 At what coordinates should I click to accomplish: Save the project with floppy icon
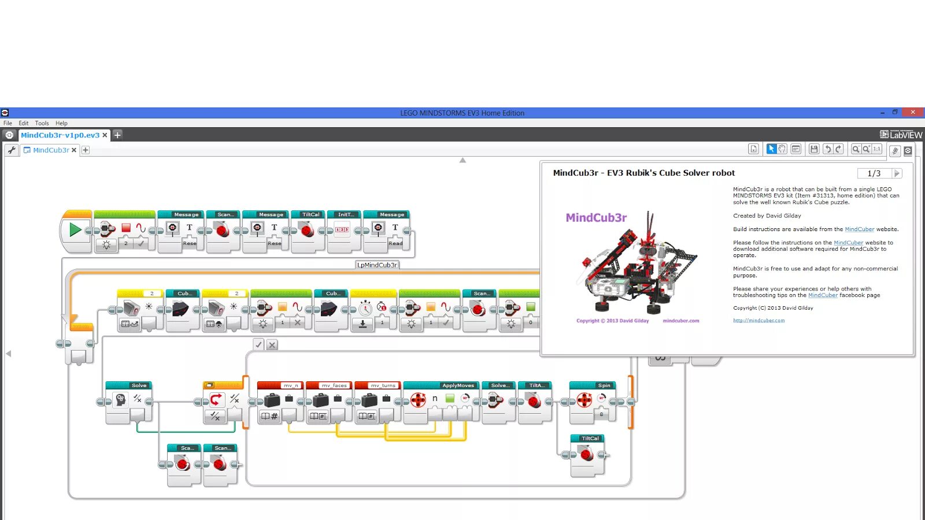[x=814, y=149]
